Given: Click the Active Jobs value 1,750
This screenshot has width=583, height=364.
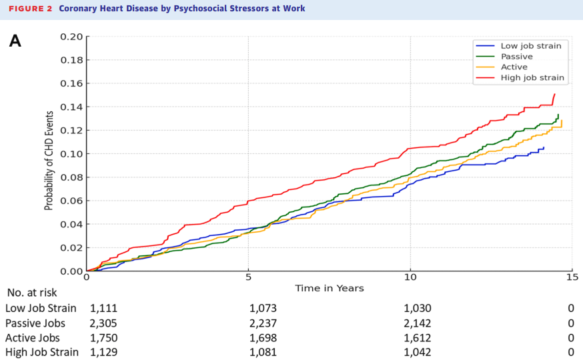Looking at the screenshot, I should tap(103, 337).
